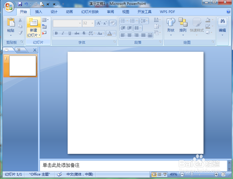Undo the last action
The height and width of the screenshot is (179, 233).
[26, 4]
